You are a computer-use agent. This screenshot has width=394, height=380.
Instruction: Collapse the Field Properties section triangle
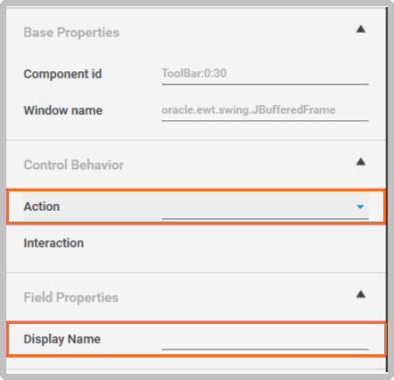pyautogui.click(x=361, y=295)
